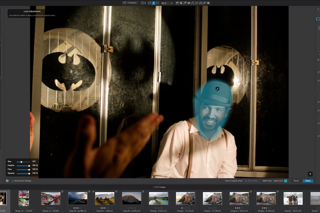The width and height of the screenshot is (320, 213).
Task: Click the Compare button
Action: point(130,2)
